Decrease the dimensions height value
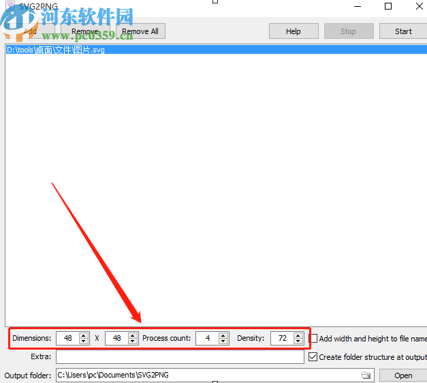The height and width of the screenshot is (383, 427). coord(133,341)
